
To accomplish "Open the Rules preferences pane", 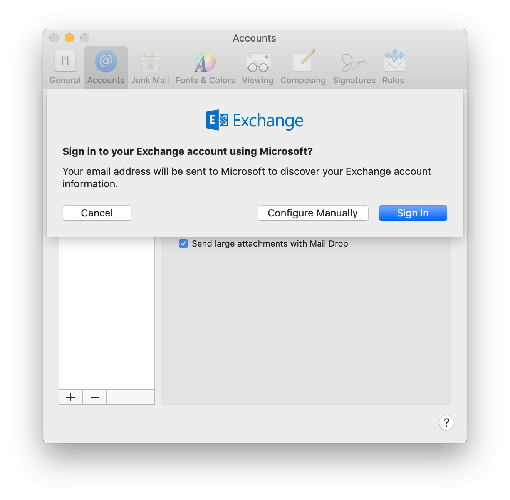I will click(393, 67).
